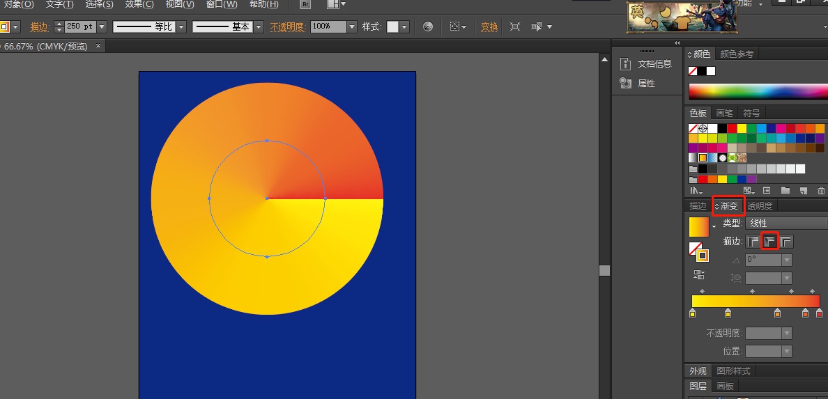Click the 描边 (Stroke) link in control bar
828x399 pixels.
point(40,26)
